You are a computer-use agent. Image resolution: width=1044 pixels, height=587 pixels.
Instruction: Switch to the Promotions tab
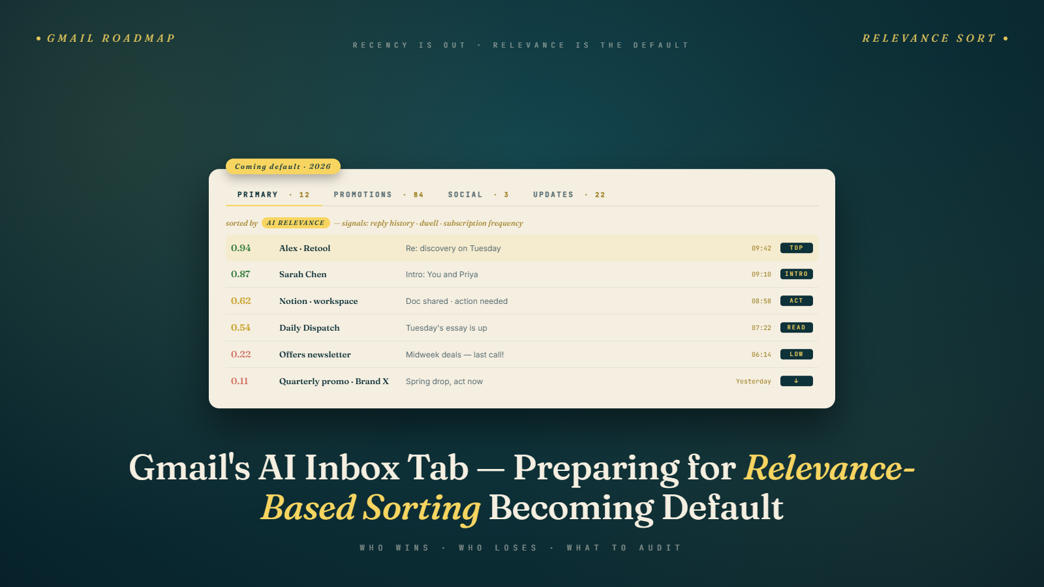click(x=378, y=194)
